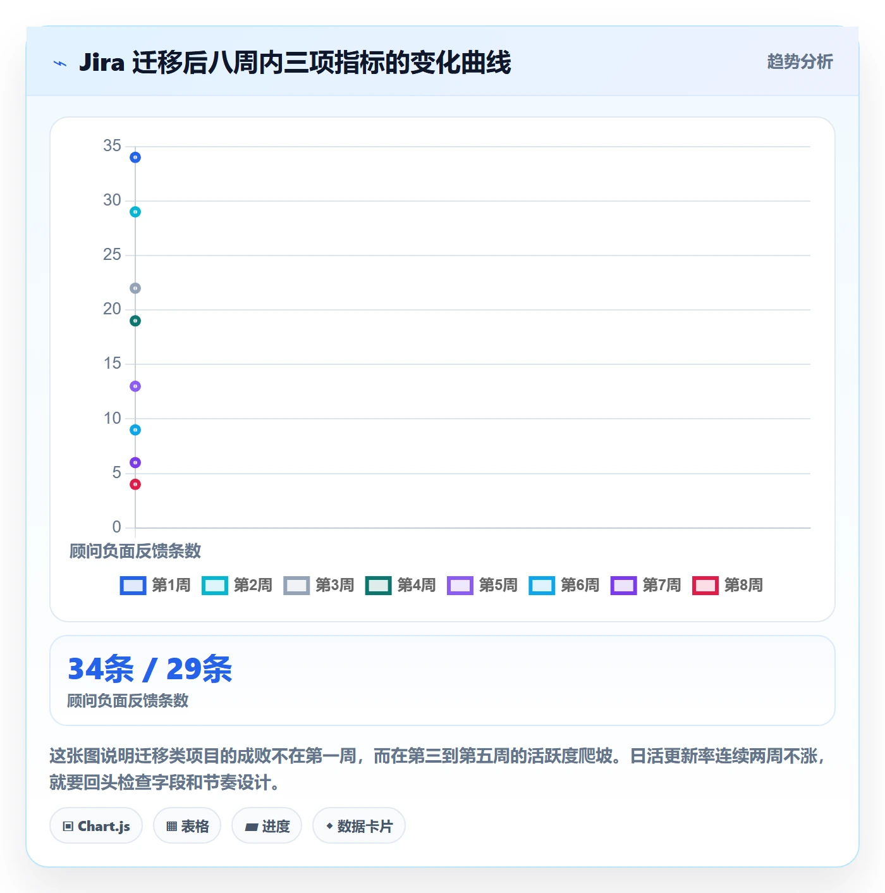Click the grid icon in 表格 tag
Screen dimensions: 885x893
[171, 827]
